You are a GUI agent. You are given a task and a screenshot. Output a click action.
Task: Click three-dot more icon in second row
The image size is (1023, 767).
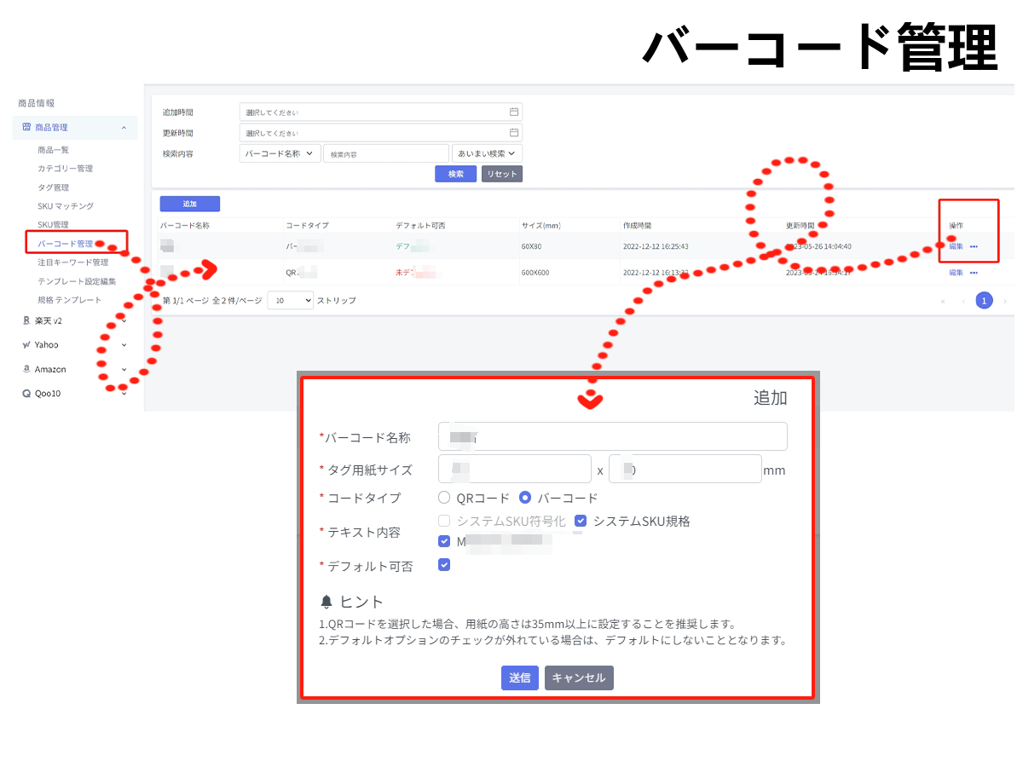(974, 273)
